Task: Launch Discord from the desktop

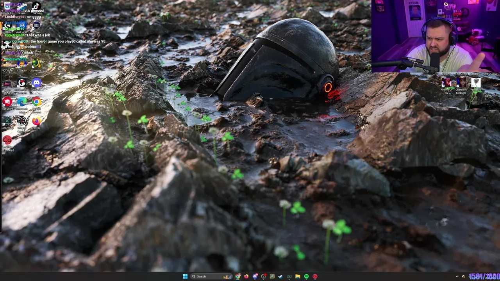Action: 36,84
